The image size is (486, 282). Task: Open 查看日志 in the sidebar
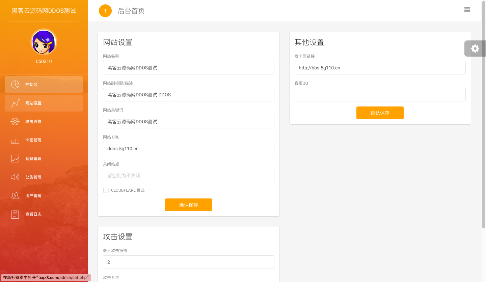click(x=44, y=214)
